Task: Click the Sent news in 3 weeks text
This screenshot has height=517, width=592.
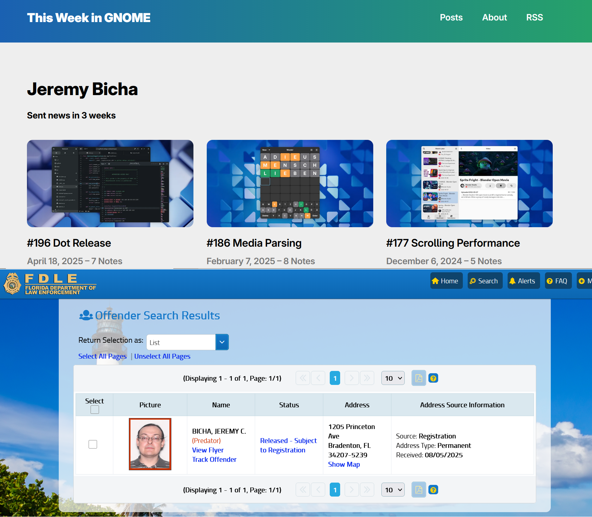Action: pyautogui.click(x=71, y=116)
